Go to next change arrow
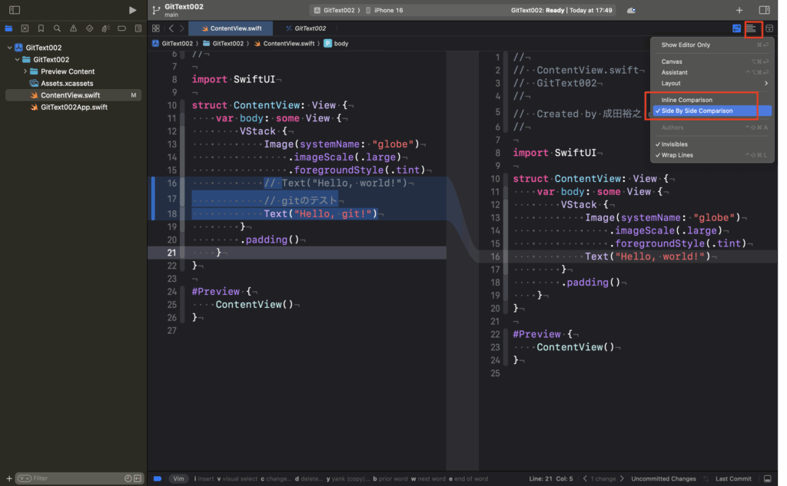This screenshot has height=486, width=787. (623, 479)
